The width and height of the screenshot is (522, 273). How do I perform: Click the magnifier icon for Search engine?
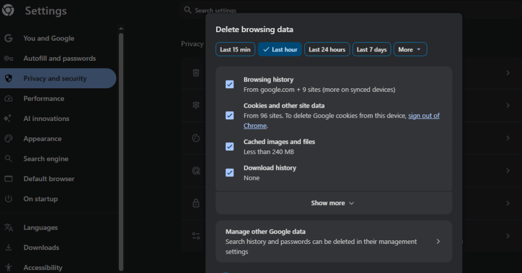pos(8,159)
